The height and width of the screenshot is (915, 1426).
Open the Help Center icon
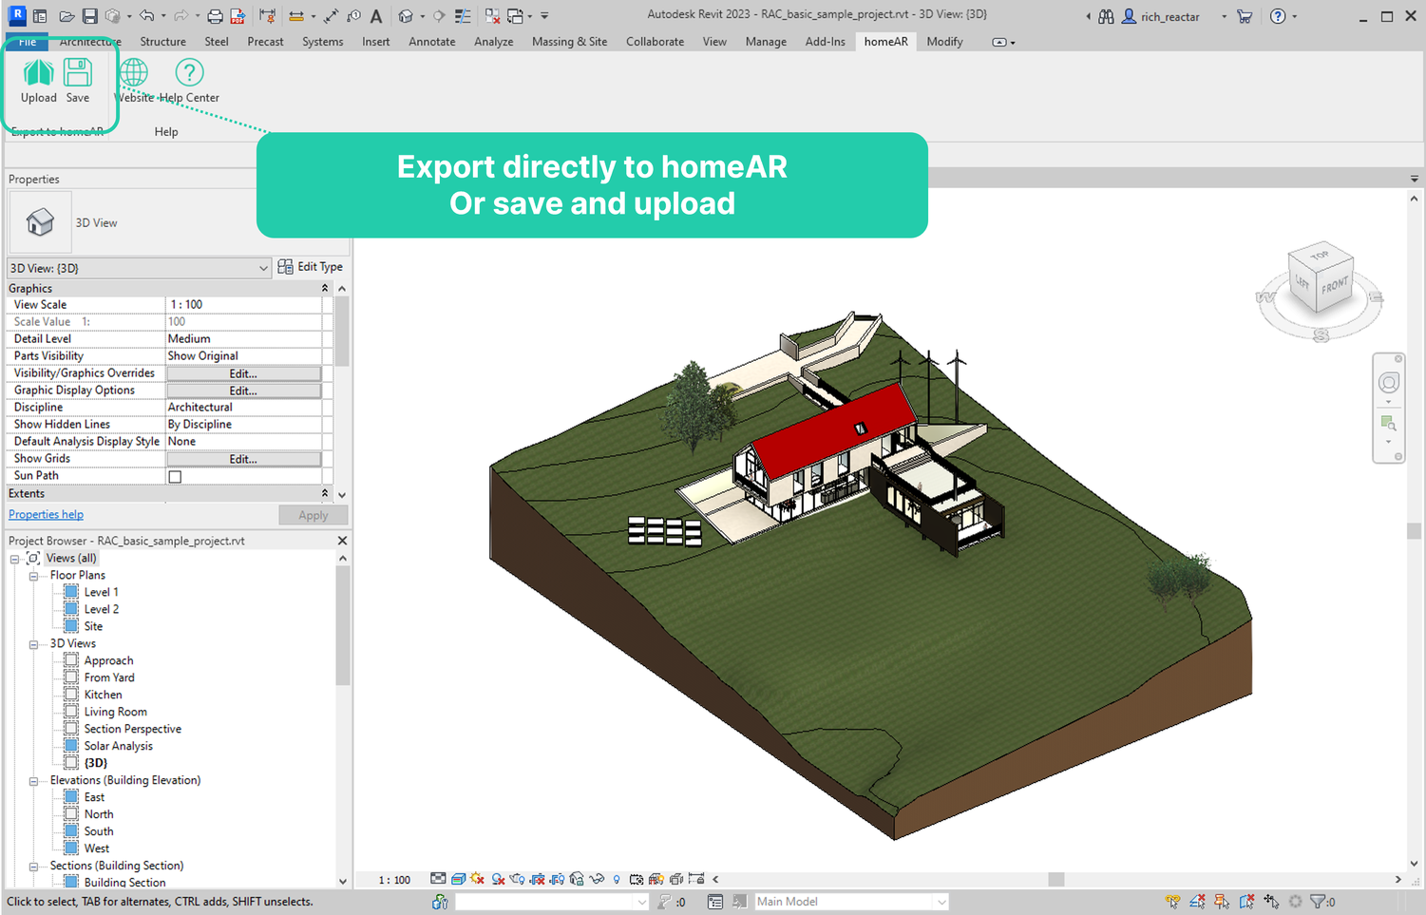pyautogui.click(x=189, y=73)
